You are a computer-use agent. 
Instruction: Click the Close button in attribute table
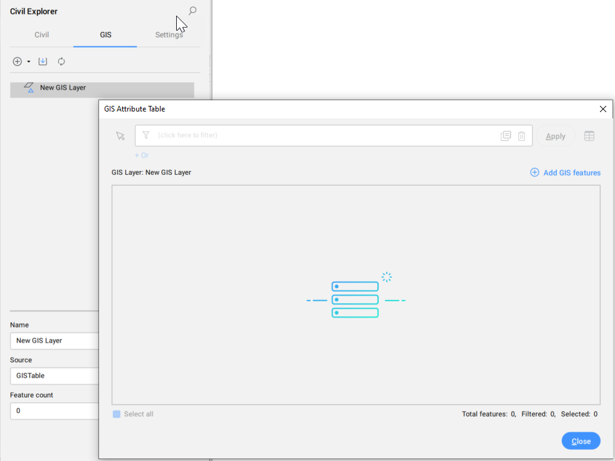581,441
